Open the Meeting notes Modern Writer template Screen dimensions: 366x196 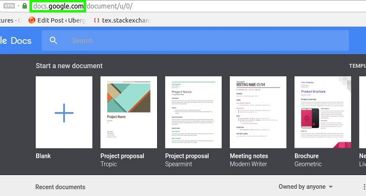click(258, 113)
